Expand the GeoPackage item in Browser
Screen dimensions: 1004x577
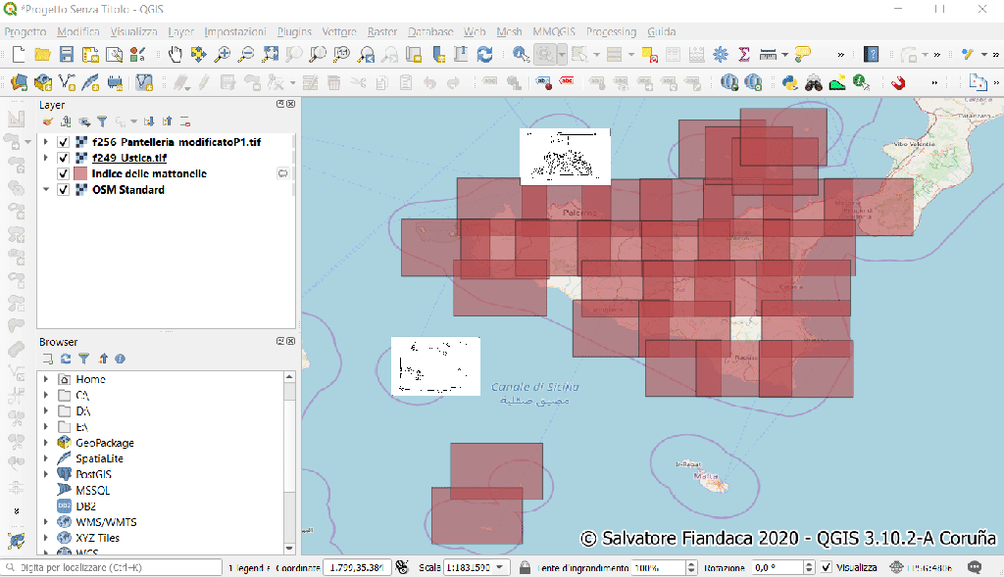point(46,443)
